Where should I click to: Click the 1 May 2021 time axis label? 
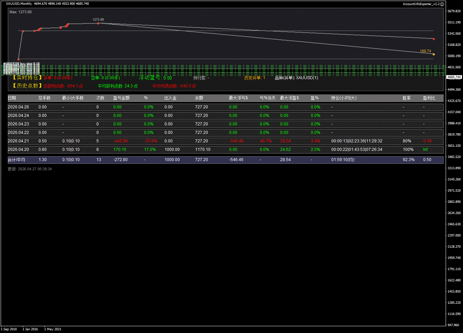[53, 329]
